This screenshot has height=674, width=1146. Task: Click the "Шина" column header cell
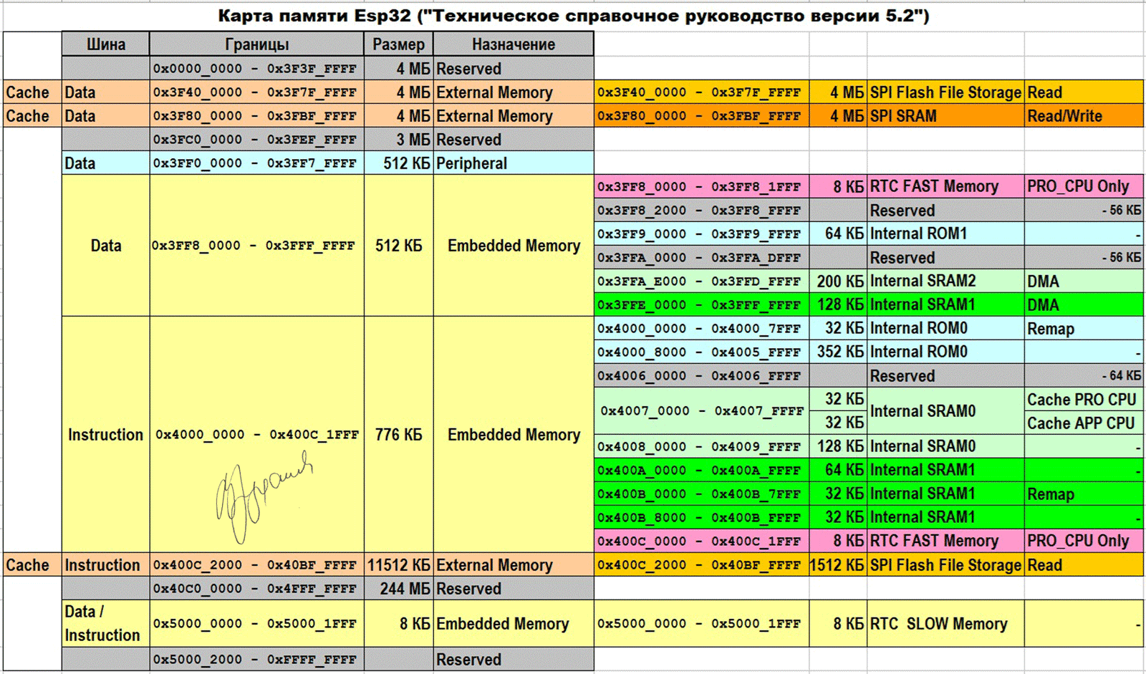click(x=106, y=44)
